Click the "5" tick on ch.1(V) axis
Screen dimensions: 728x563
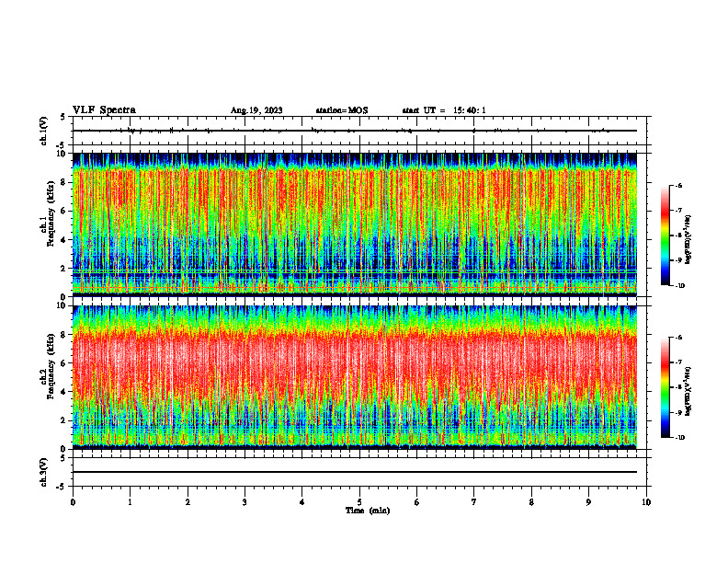pyautogui.click(x=64, y=118)
